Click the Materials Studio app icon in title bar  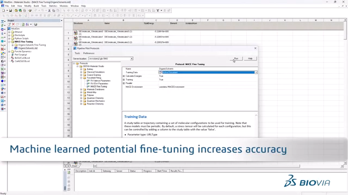[2, 2]
